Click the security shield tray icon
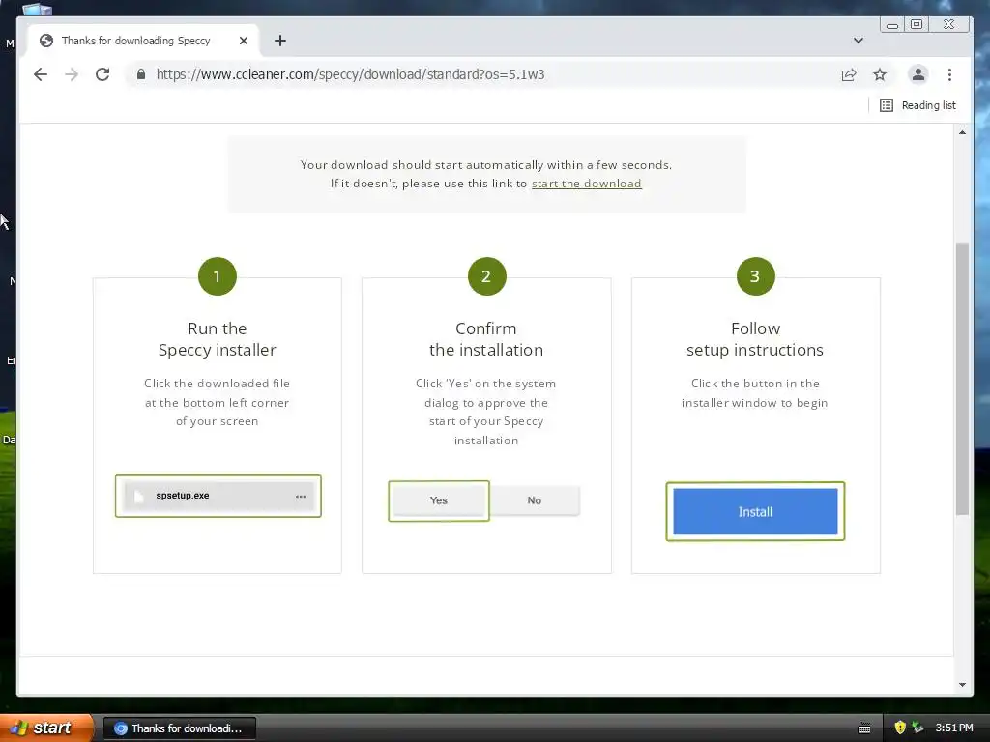The width and height of the screenshot is (990, 742). point(900,728)
